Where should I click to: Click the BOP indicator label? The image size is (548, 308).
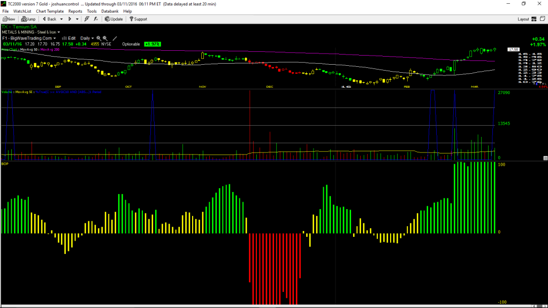4,164
